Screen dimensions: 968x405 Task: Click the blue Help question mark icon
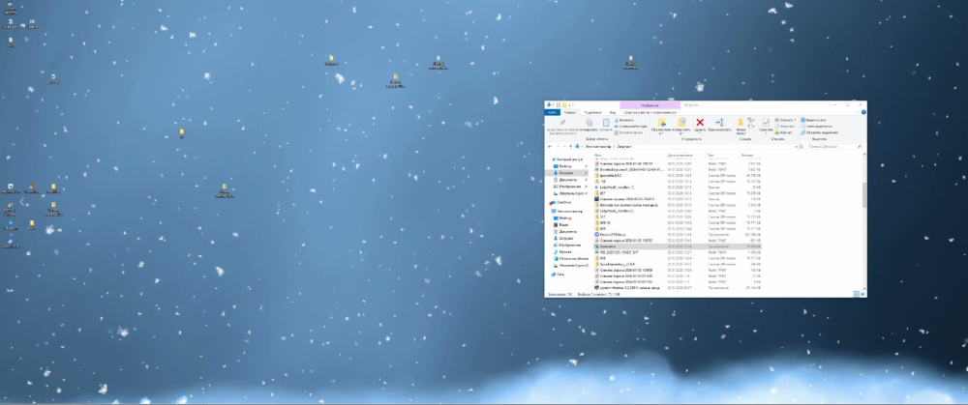[x=863, y=112]
